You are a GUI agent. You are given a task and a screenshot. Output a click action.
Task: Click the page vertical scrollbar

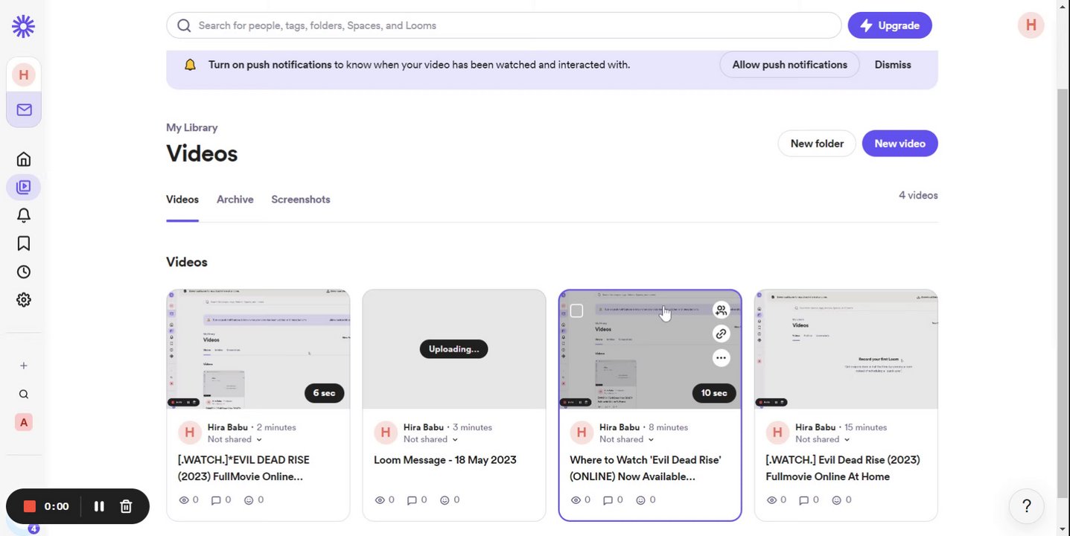pos(1063,294)
